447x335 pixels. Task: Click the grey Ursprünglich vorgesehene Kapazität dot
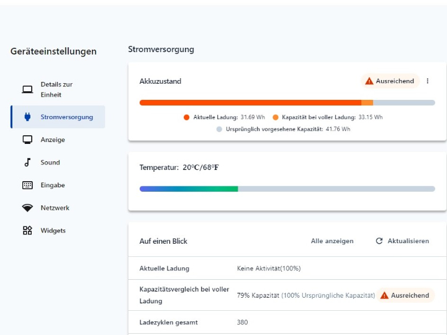[219, 129]
